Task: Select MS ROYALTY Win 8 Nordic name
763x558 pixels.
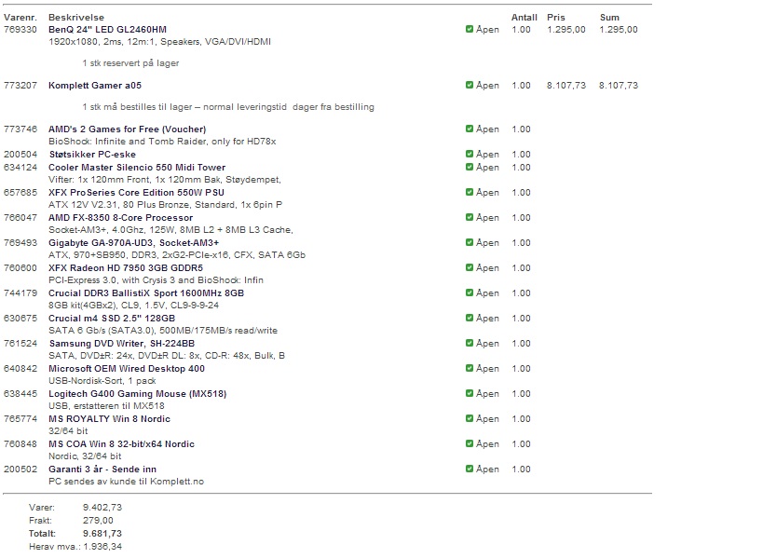Action: coord(109,419)
